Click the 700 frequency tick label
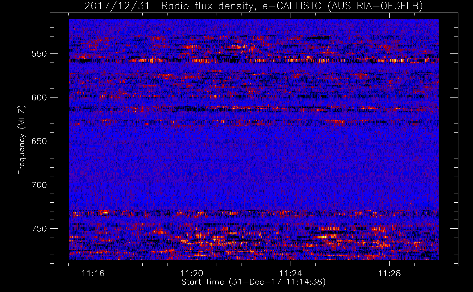 [x=39, y=185]
